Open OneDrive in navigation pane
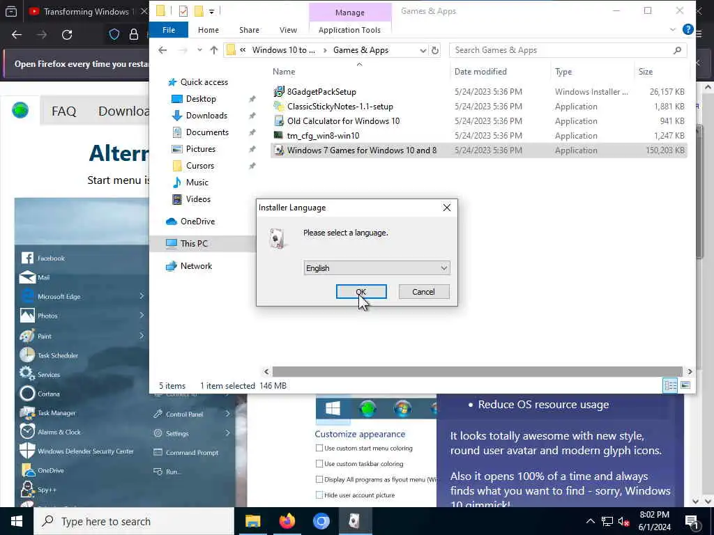 [x=197, y=222]
